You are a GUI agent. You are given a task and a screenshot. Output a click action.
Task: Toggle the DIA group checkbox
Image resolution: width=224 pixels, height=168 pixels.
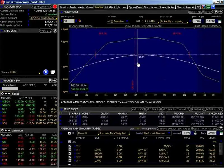[x=70, y=142]
